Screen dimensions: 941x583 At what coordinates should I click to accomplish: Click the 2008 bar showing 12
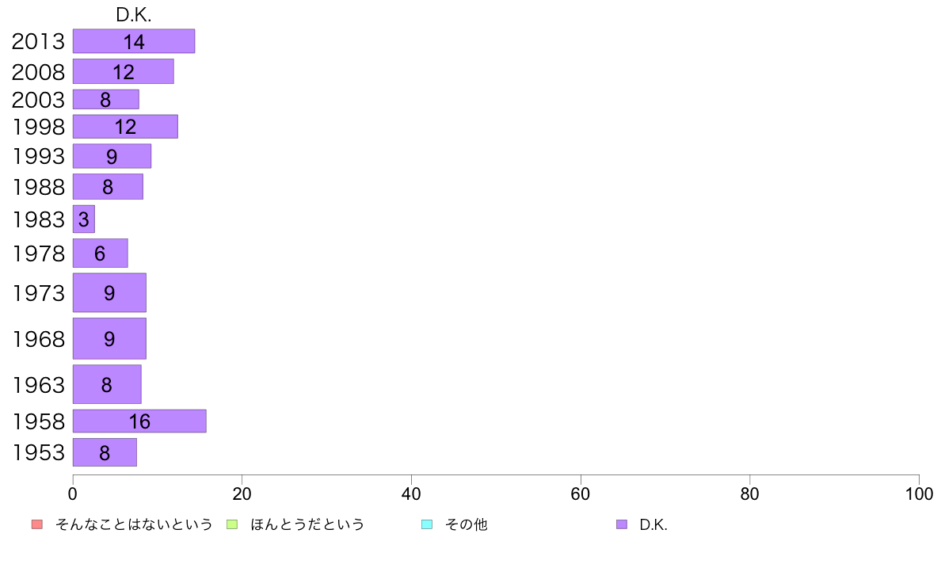[x=124, y=71]
